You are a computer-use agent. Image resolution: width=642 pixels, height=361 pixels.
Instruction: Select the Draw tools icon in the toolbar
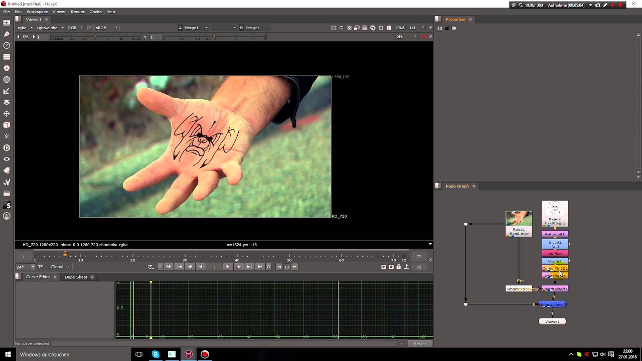click(x=7, y=34)
